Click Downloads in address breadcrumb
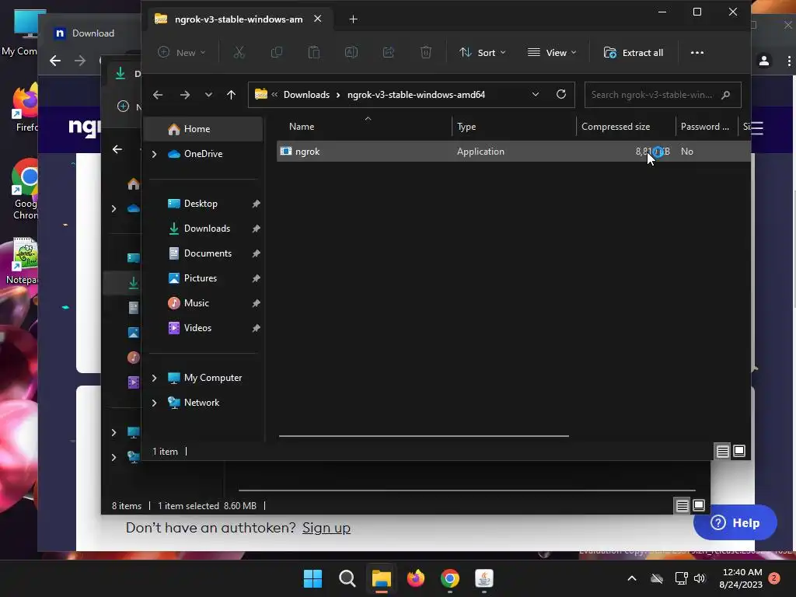The image size is (796, 597). pyautogui.click(x=306, y=94)
